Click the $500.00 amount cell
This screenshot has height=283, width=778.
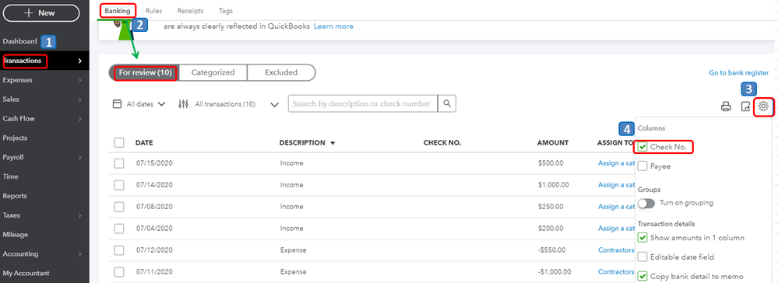[x=551, y=163]
